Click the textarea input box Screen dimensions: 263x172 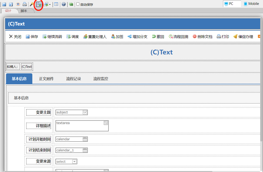[82, 126]
